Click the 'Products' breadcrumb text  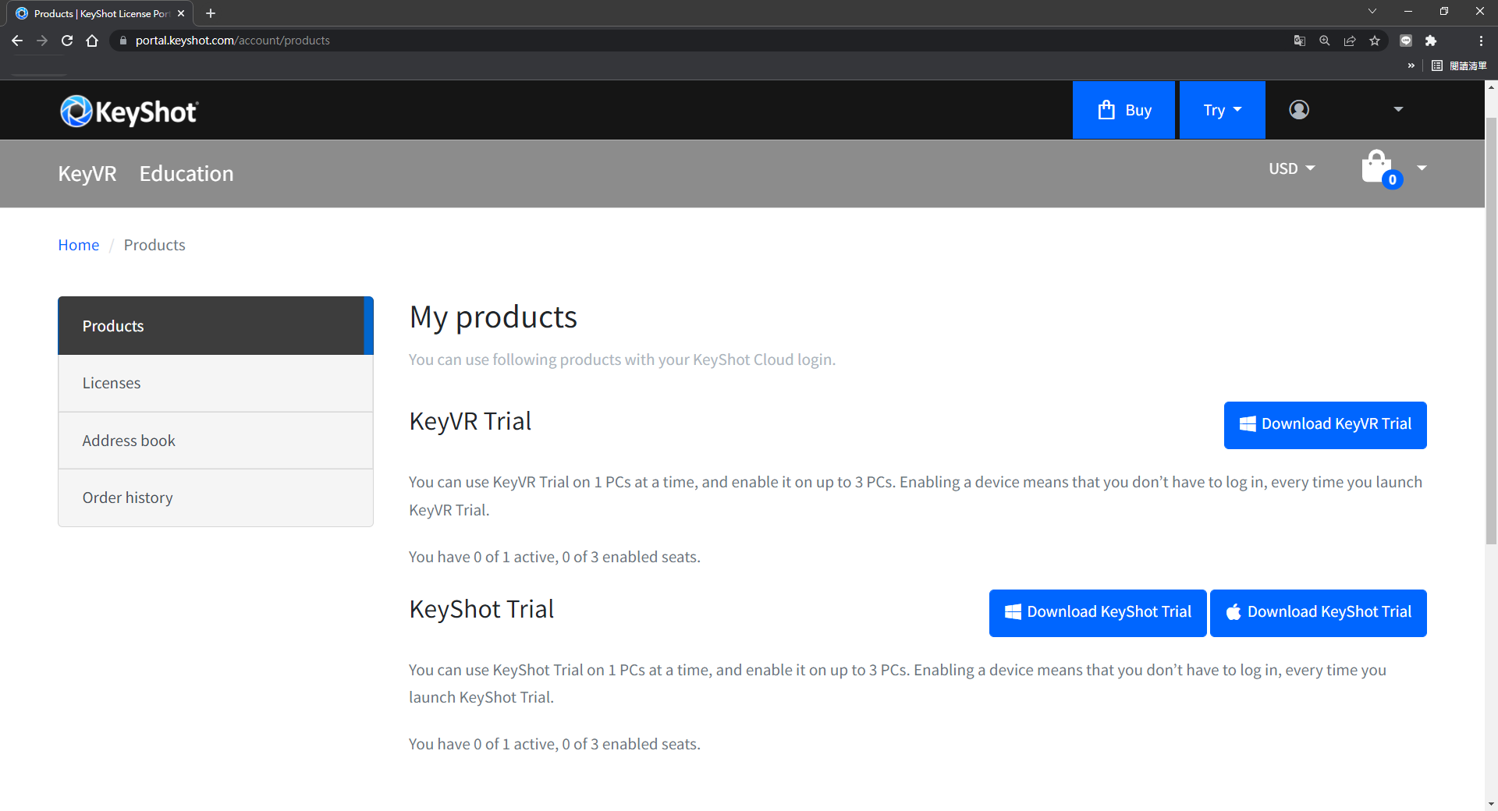point(154,245)
